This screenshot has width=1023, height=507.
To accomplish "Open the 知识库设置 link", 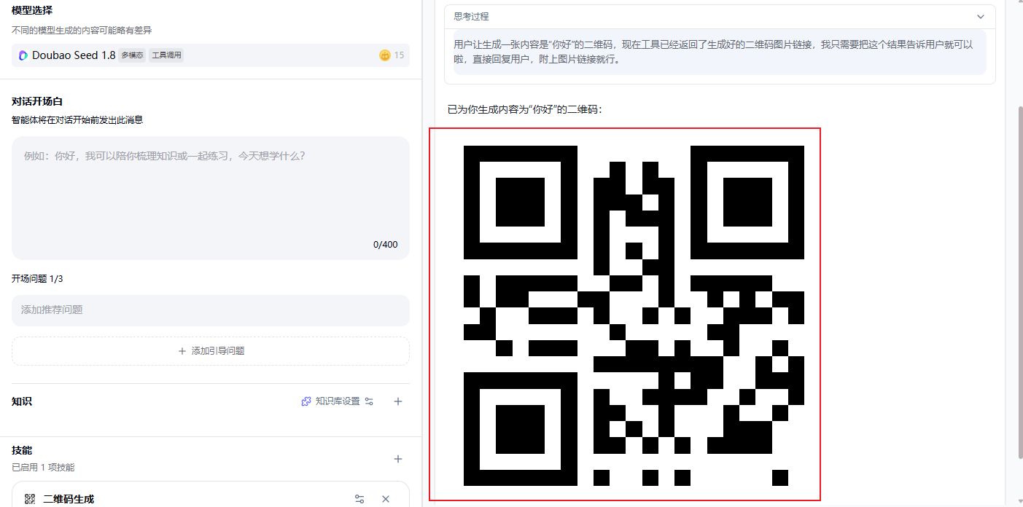I will tap(338, 401).
